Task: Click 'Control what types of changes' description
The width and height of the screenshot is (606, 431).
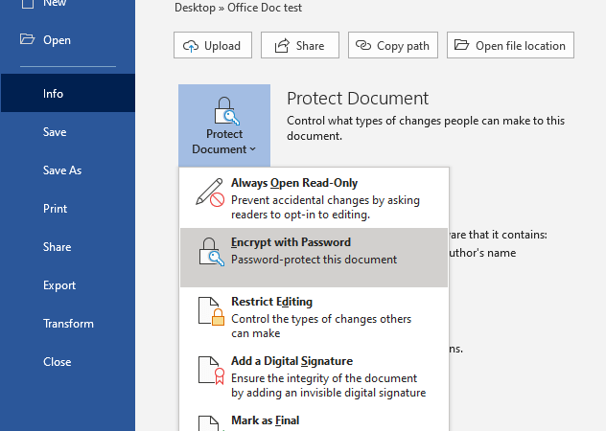Action: click(x=426, y=128)
